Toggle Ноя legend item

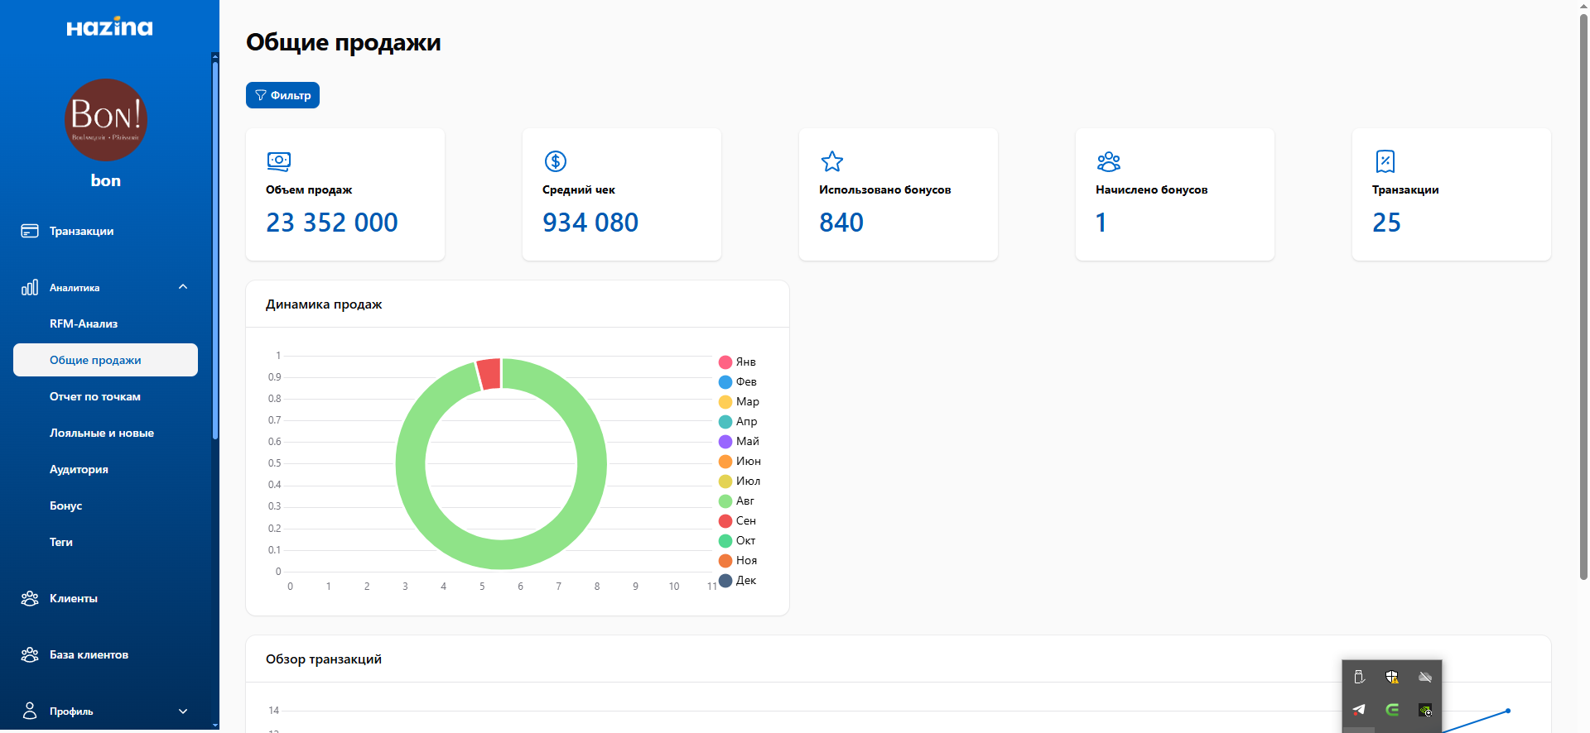pyautogui.click(x=738, y=560)
